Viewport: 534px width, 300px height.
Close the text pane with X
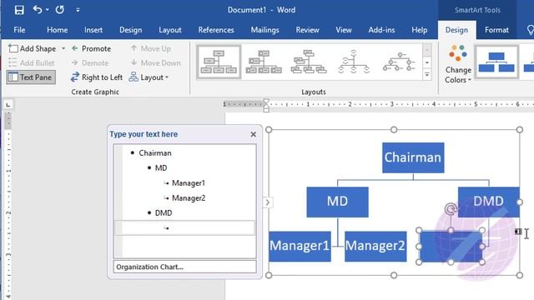coord(253,134)
